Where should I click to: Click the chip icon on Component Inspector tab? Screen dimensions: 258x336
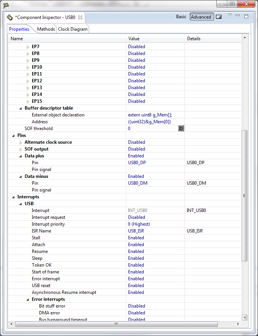tap(9, 17)
